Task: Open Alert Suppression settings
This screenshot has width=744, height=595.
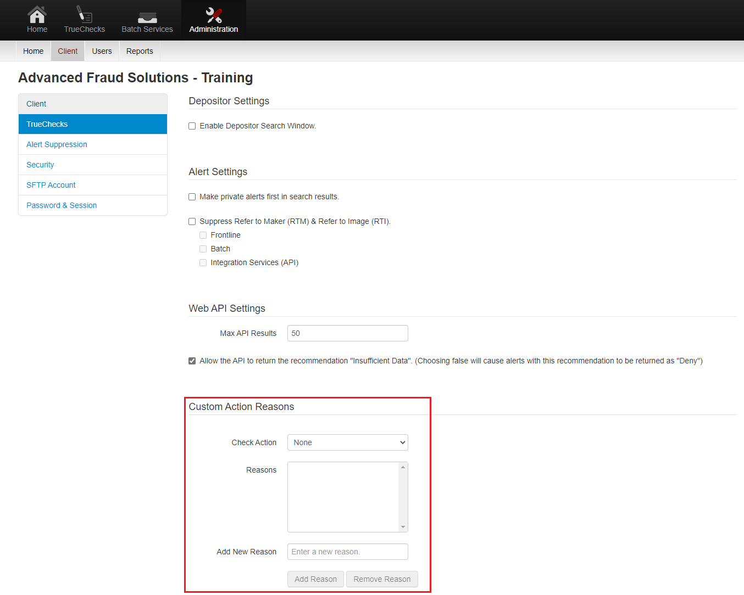Action: [x=93, y=144]
